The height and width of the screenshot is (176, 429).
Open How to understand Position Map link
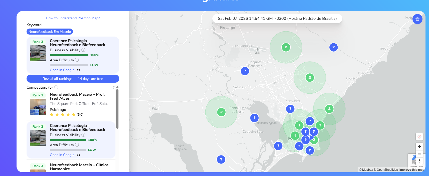[73, 18]
